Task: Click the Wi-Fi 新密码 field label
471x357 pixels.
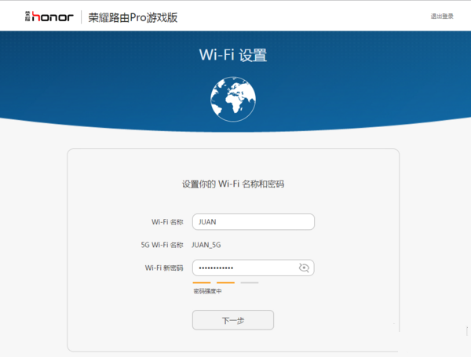Action: coord(163,268)
